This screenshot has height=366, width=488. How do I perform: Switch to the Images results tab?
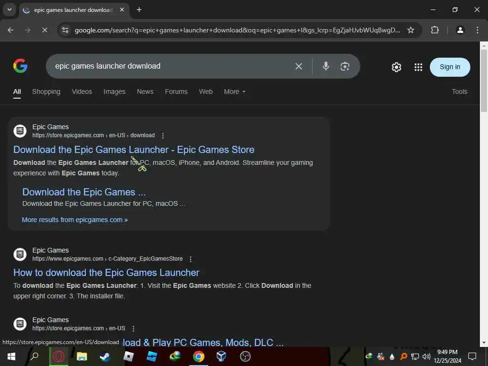tap(114, 92)
